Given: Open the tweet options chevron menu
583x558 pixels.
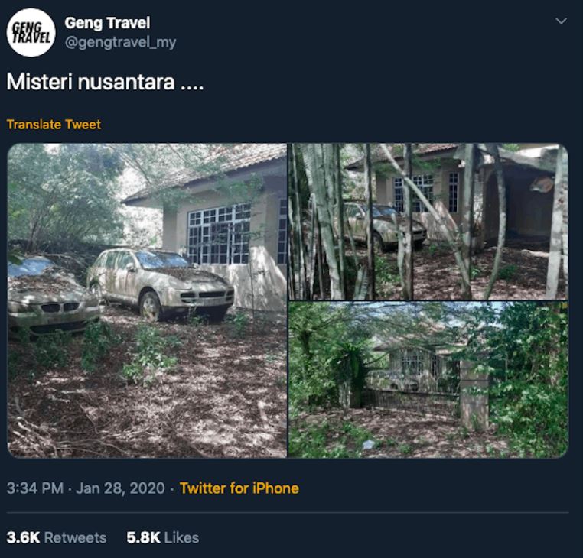Looking at the screenshot, I should tap(561, 21).
